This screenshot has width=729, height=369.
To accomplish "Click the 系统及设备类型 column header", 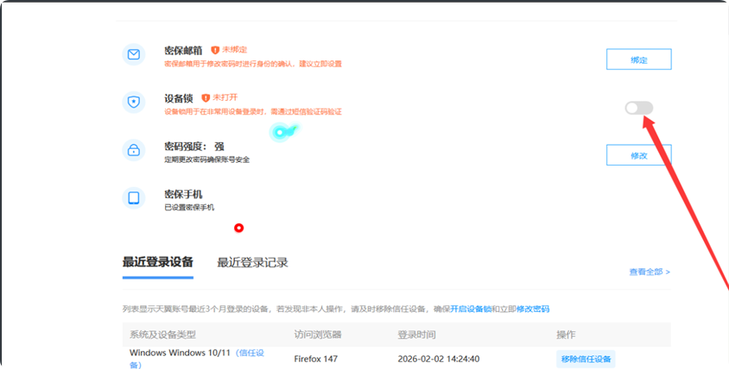I will click(162, 335).
